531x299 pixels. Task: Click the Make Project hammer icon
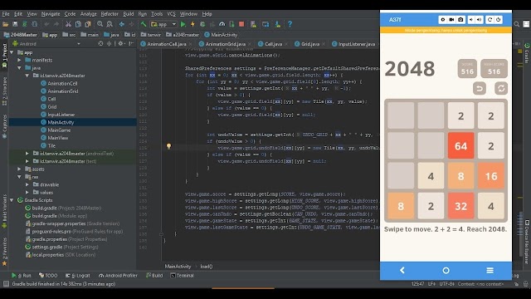tap(144, 24)
